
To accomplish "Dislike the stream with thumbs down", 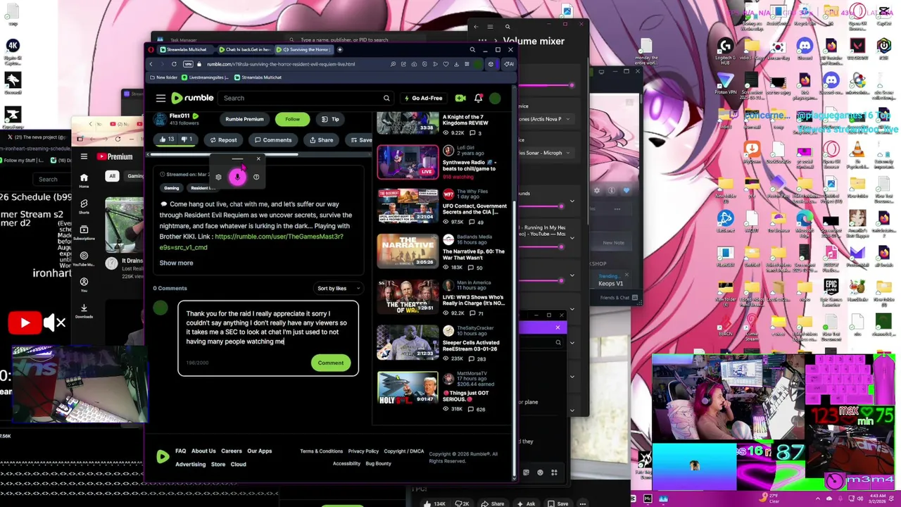I will click(x=187, y=139).
